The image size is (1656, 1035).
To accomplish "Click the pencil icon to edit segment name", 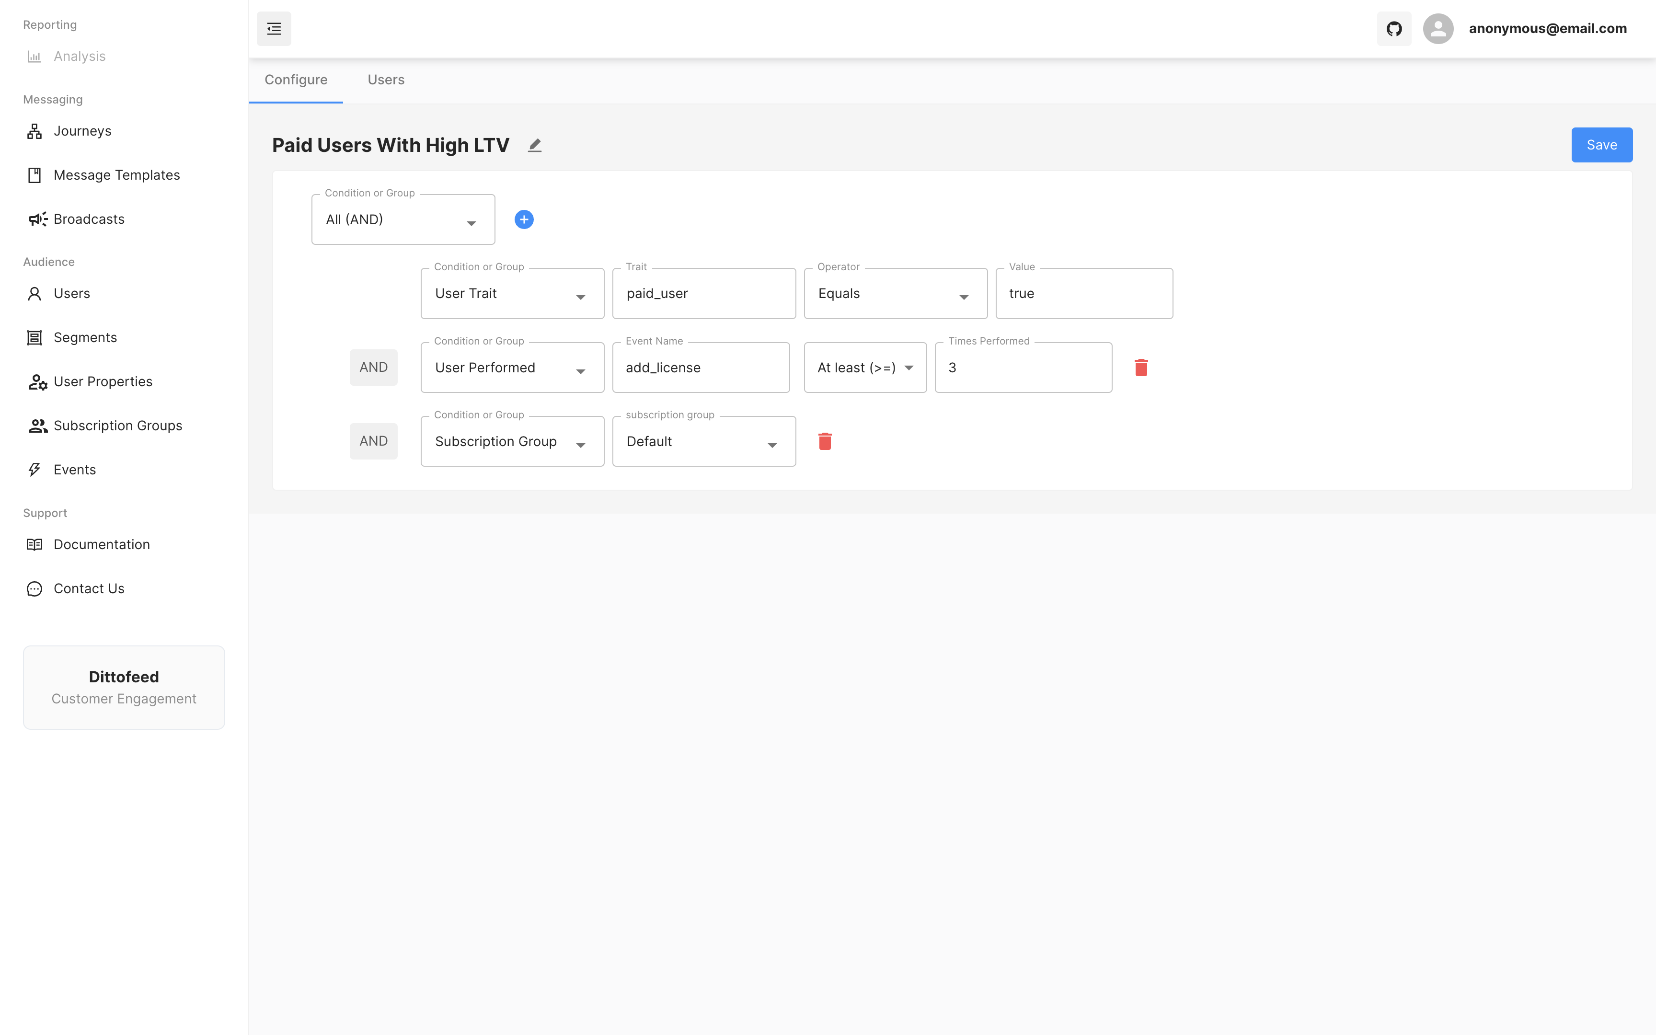I will click(534, 145).
